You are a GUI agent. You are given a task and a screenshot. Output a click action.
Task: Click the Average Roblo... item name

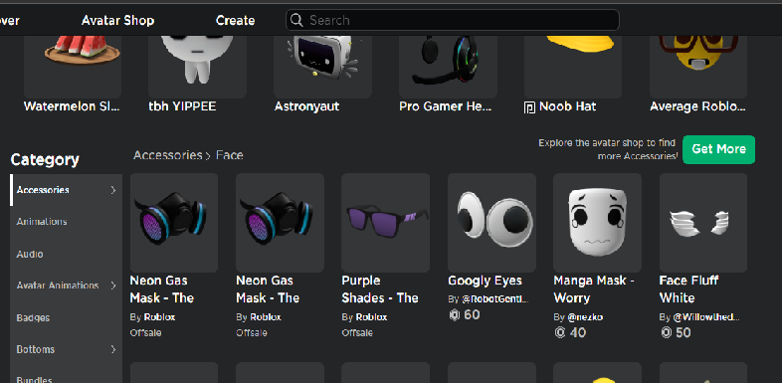coord(697,106)
